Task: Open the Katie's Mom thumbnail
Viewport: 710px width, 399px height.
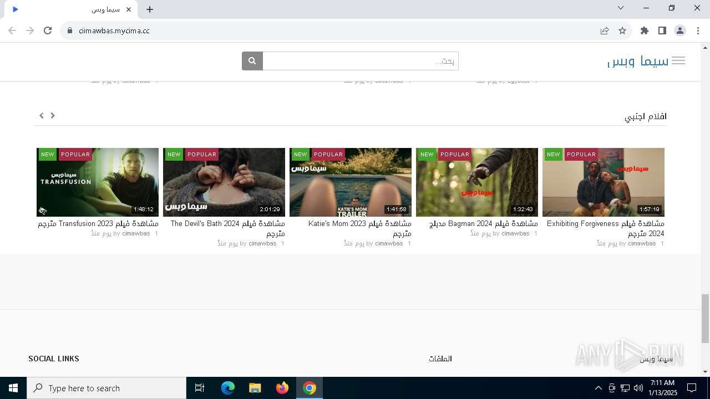Action: pos(351,182)
